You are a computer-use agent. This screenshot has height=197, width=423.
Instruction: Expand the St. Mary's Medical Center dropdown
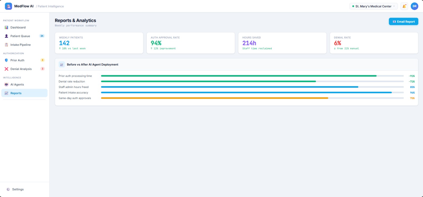coord(374,6)
